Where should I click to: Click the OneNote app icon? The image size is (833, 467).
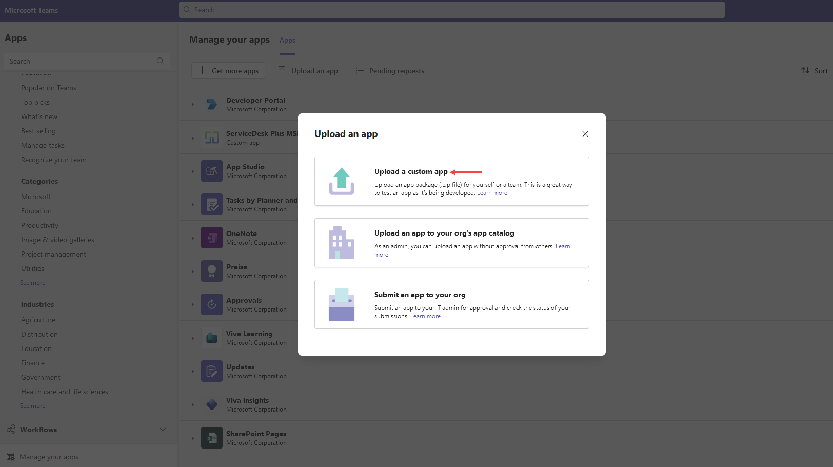click(x=211, y=237)
